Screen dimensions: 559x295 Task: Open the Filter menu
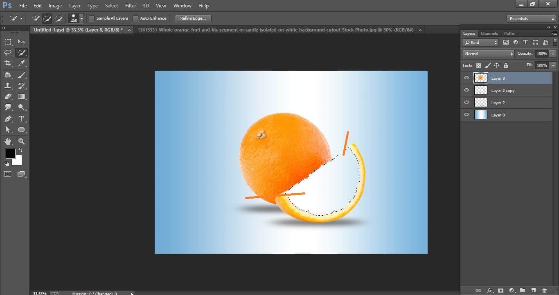130,5
